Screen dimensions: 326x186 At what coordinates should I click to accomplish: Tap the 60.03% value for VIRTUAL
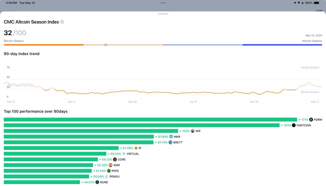116,154
